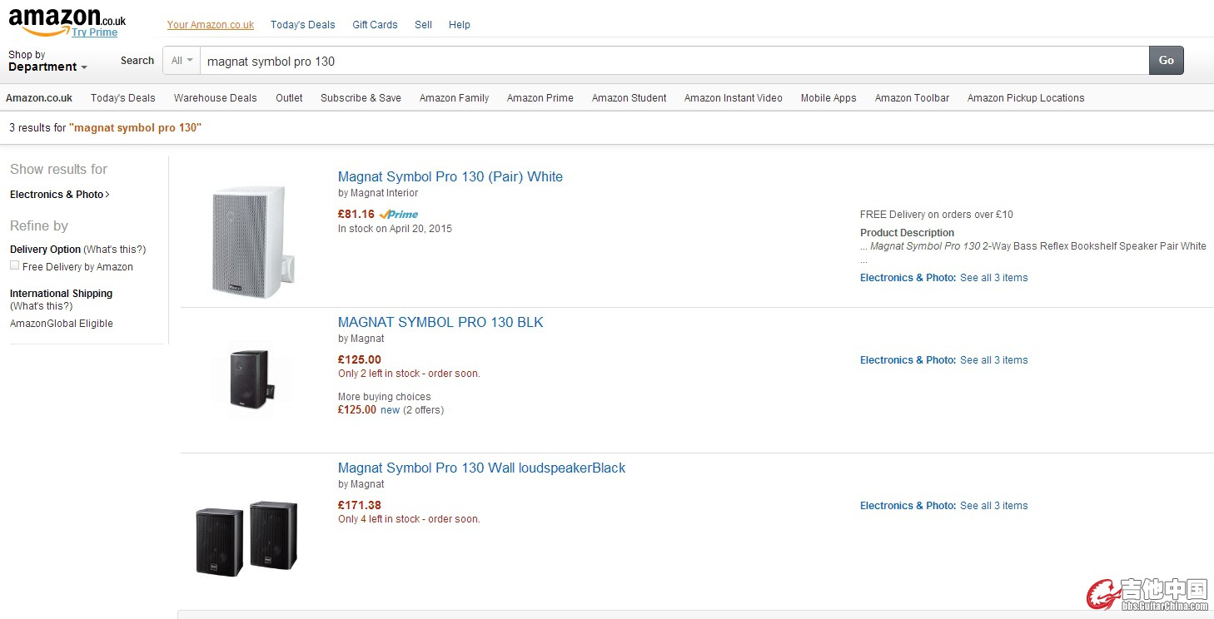Click 'See all 3 items' for the BLK result
The image size is (1214, 619).
pyautogui.click(x=994, y=360)
